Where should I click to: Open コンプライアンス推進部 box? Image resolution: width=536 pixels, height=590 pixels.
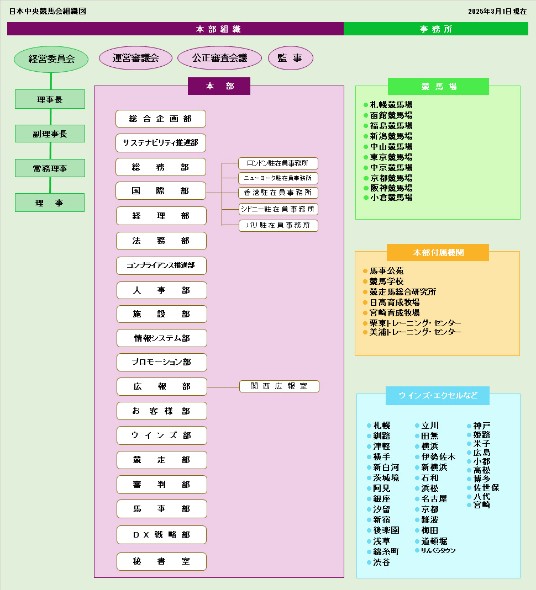(161, 265)
